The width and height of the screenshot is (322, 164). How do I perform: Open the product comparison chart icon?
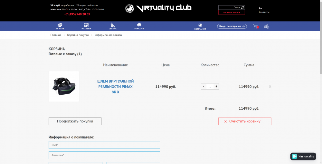(267, 26)
